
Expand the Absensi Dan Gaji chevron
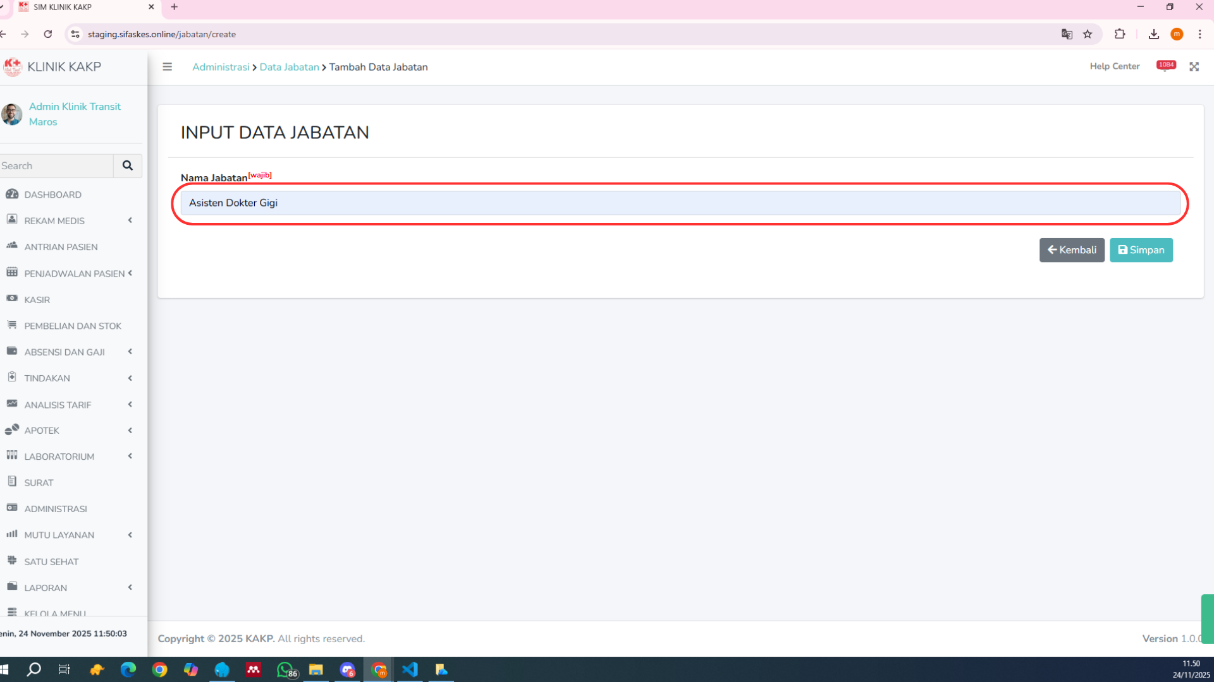tap(130, 352)
